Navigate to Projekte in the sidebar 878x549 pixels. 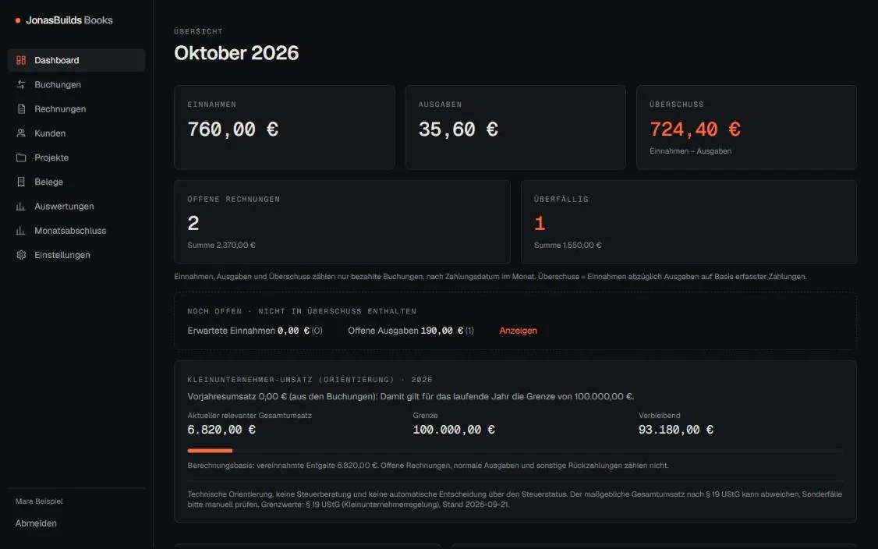coord(76,158)
